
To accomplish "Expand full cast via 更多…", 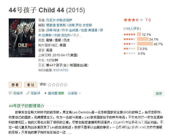I will tap(77, 35).
